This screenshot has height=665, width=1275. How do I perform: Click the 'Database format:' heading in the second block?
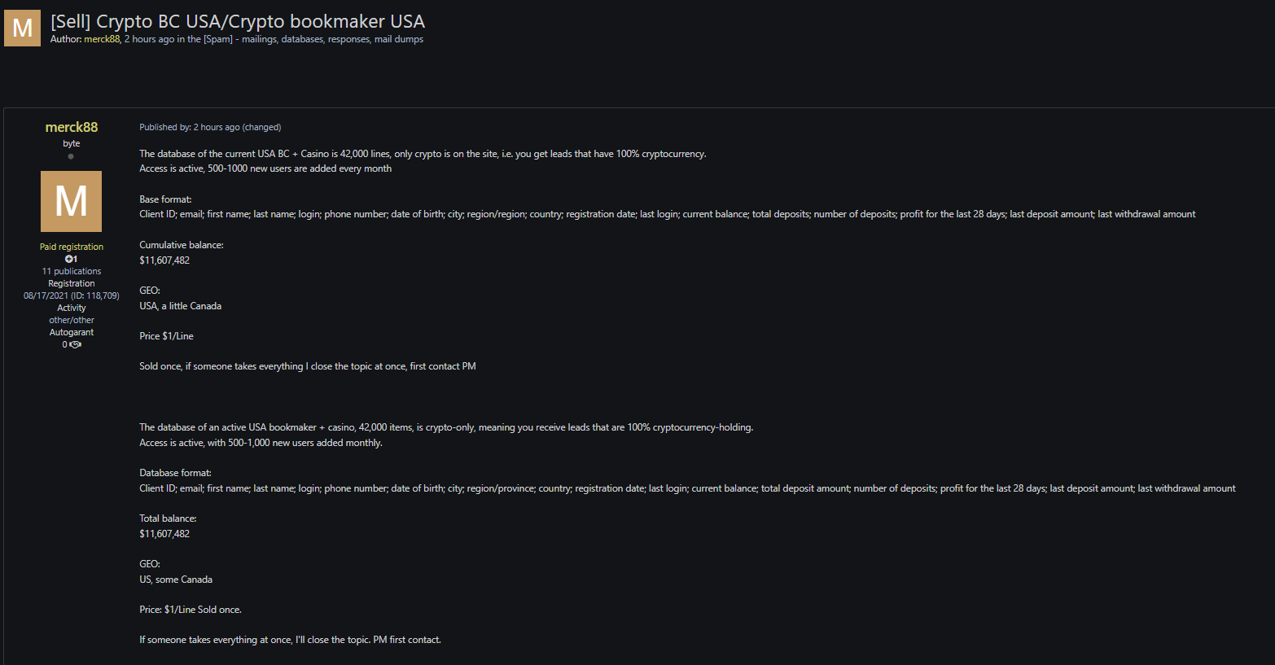175,473
